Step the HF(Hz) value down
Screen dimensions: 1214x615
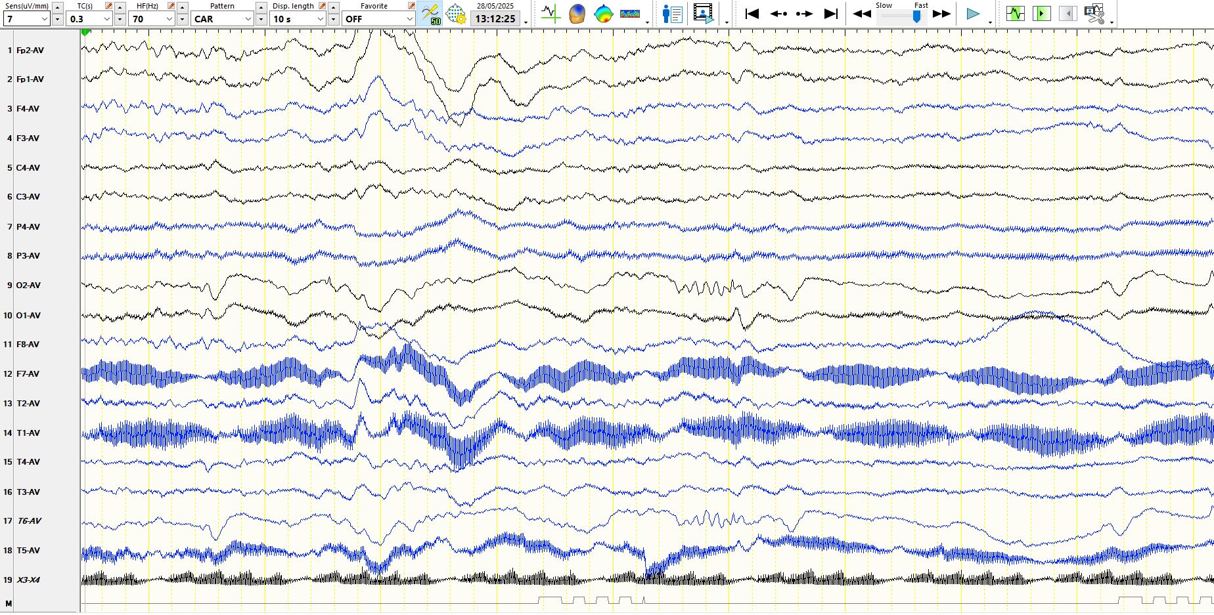pos(183,20)
